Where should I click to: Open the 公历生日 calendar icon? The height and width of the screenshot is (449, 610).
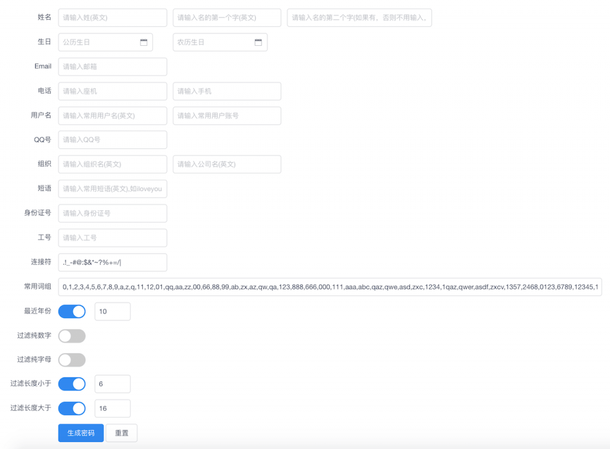144,42
